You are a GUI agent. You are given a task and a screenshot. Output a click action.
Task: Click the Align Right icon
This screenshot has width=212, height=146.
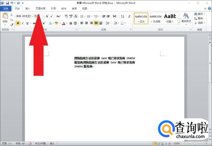(91, 23)
